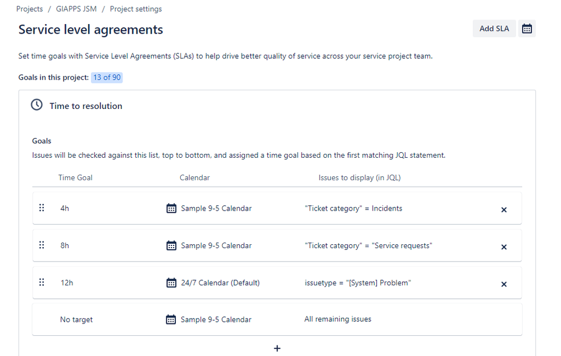This screenshot has height=356, width=561.
Task: Open the calendars icon beside Add SLA
Action: tap(527, 29)
